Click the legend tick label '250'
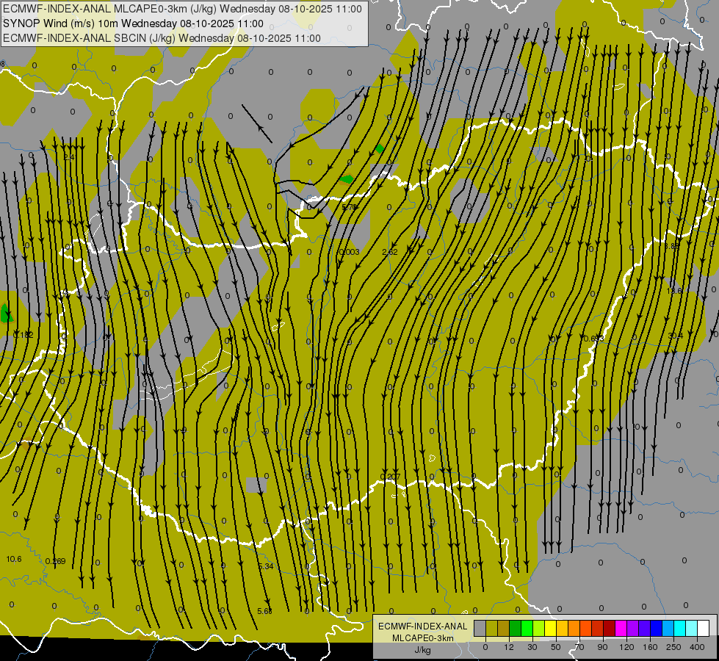This screenshot has width=719, height=661. 673,647
